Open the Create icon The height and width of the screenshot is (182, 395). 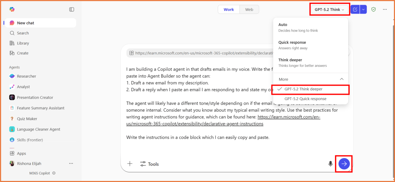(x=12, y=53)
